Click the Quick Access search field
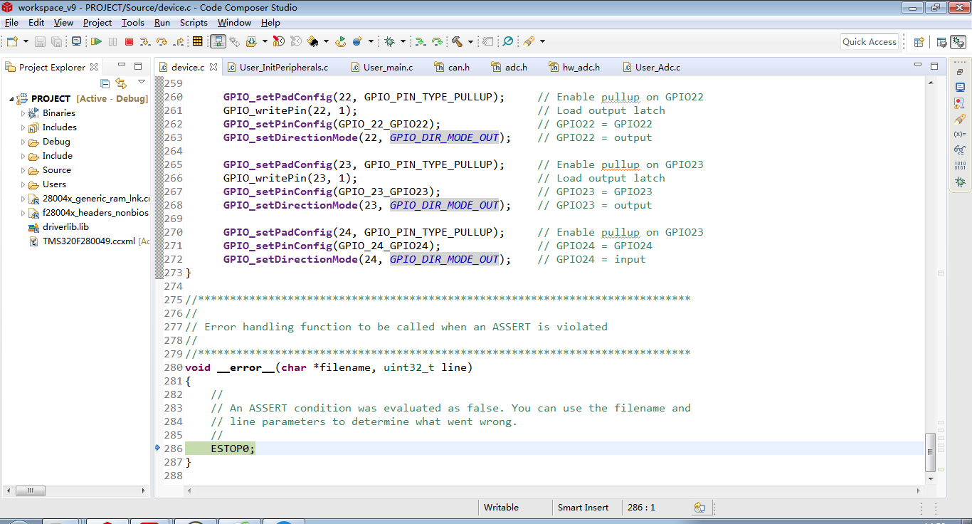972x524 pixels. click(870, 42)
